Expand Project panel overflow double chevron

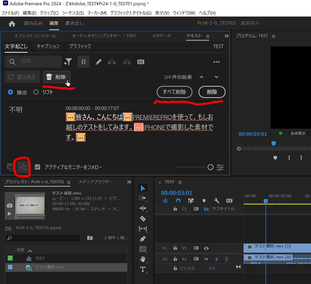pyautogui.click(x=129, y=182)
